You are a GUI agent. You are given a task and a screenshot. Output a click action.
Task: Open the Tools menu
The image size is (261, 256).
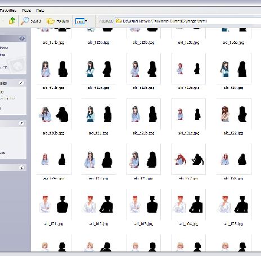pyautogui.click(x=26, y=11)
